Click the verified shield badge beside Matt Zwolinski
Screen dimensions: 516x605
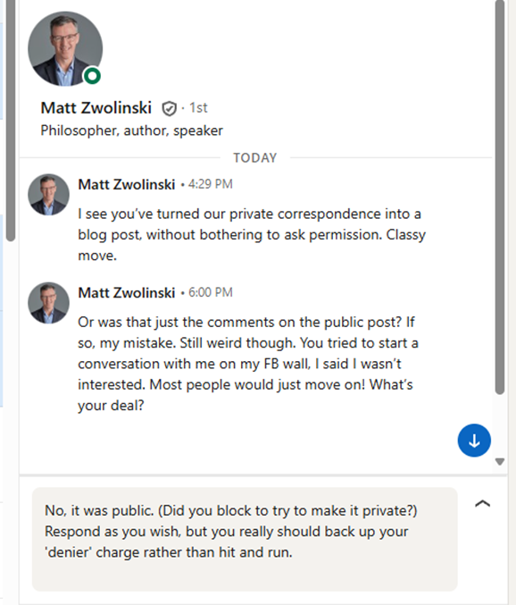click(x=169, y=108)
